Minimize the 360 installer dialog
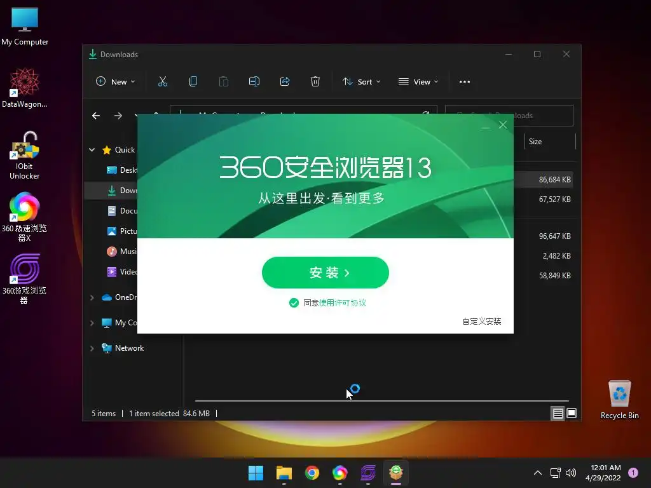Image resolution: width=651 pixels, height=488 pixels. (x=485, y=126)
